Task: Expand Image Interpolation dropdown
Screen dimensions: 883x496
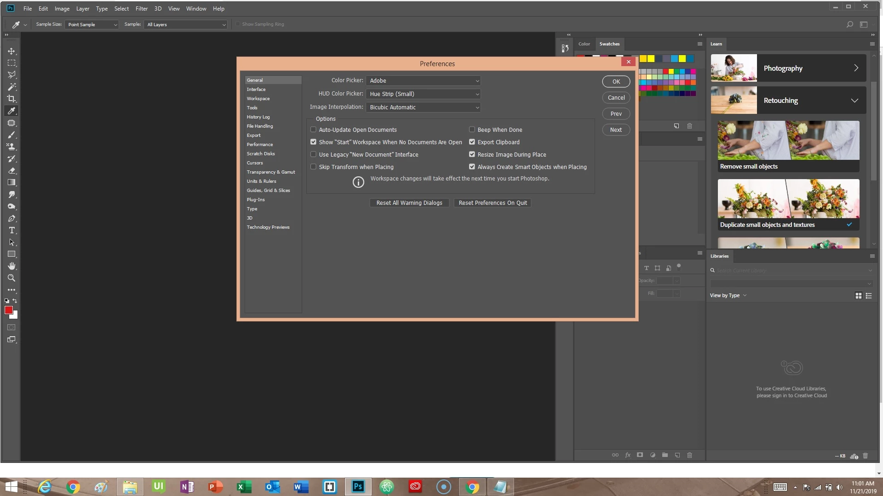Action: point(423,107)
